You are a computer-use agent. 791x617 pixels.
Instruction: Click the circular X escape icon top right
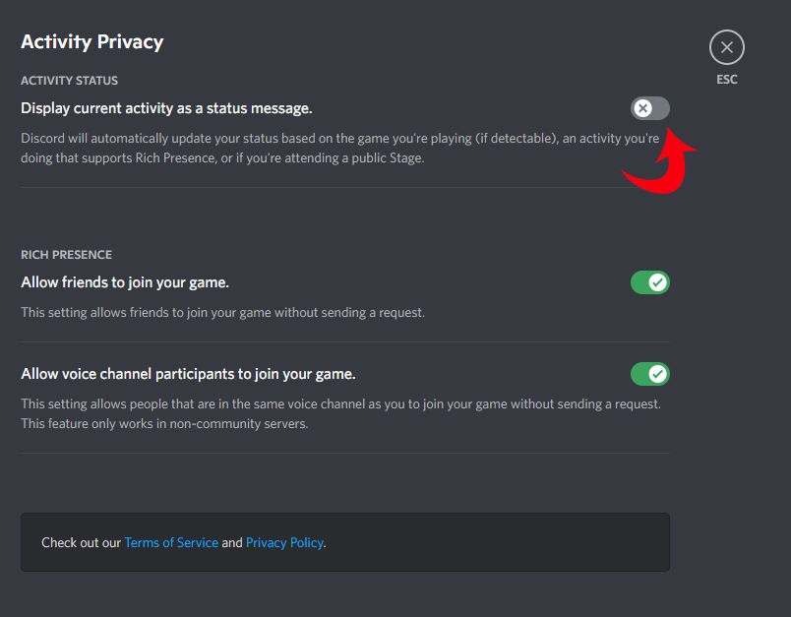coord(726,46)
